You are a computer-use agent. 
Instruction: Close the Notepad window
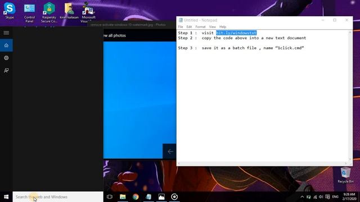[x=346, y=20]
